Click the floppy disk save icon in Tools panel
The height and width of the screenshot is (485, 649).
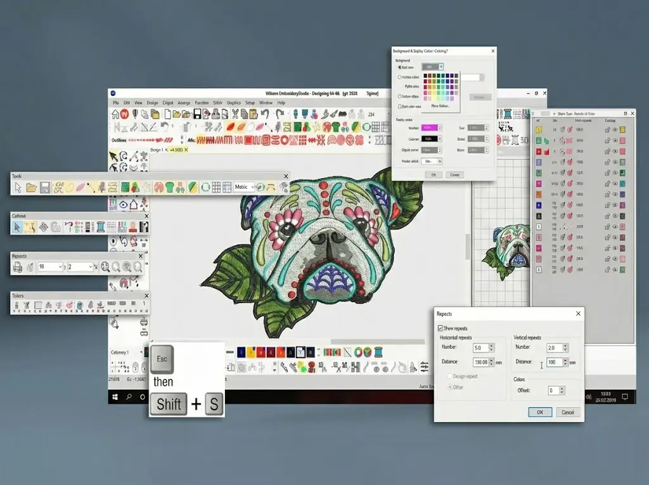(x=45, y=188)
